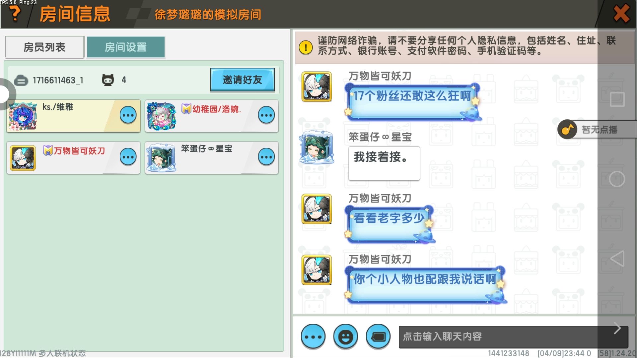Open the quick phrases message icon
This screenshot has width=637, height=358.
(x=378, y=337)
